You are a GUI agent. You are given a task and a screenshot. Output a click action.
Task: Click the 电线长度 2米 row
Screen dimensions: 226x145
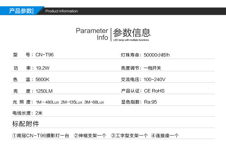coord(27,113)
